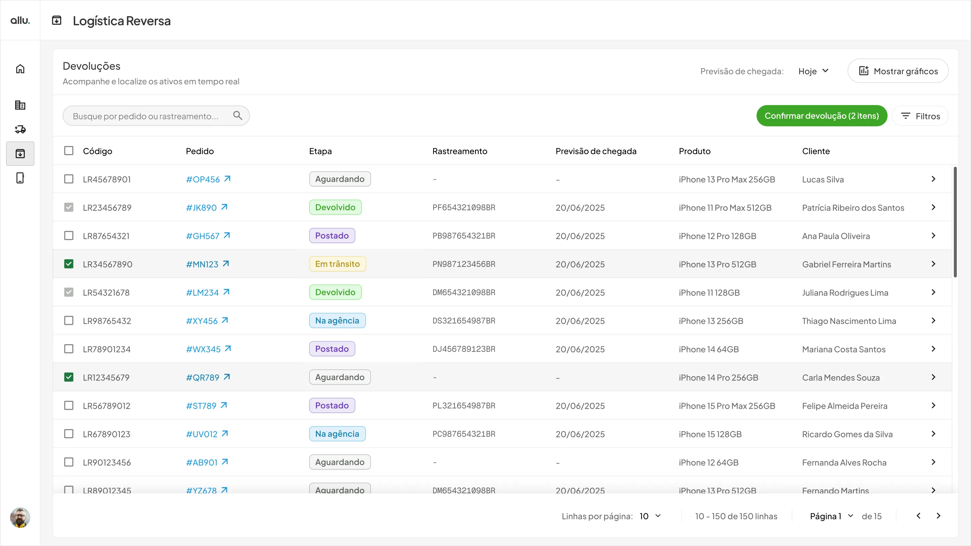
Task: Click the Logística Reversa header icon
Action: click(x=57, y=20)
